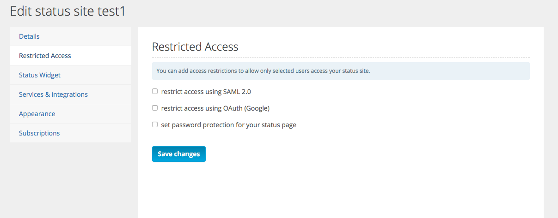Select the Restricted Access sidebar item
Screen dimensions: 558x218
[70, 56]
